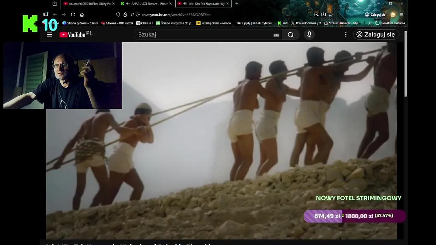436x245 pixels.
Task: Open recent browsing tab list icon
Action: [54, 4]
